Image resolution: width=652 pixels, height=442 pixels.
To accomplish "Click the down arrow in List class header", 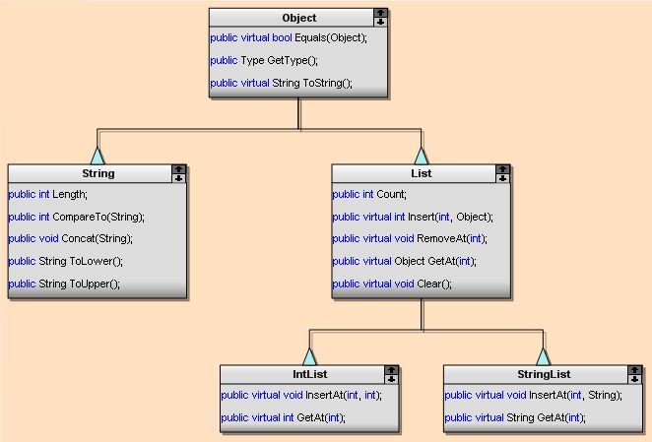I will click(x=502, y=178).
